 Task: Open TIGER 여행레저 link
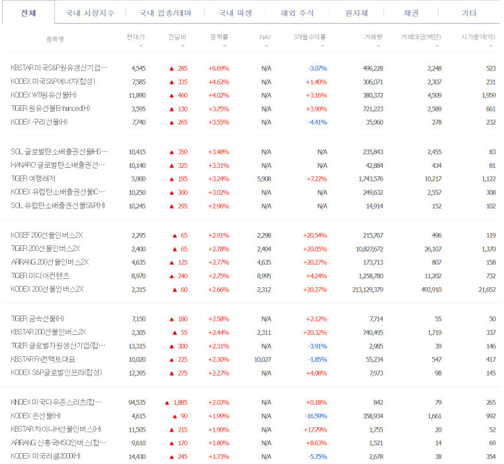pos(33,178)
